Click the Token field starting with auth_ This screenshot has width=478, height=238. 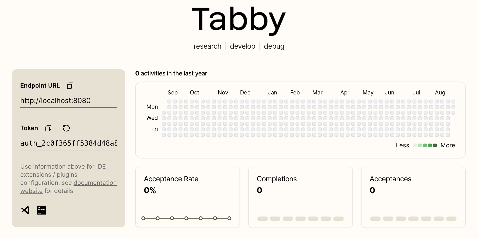68,143
